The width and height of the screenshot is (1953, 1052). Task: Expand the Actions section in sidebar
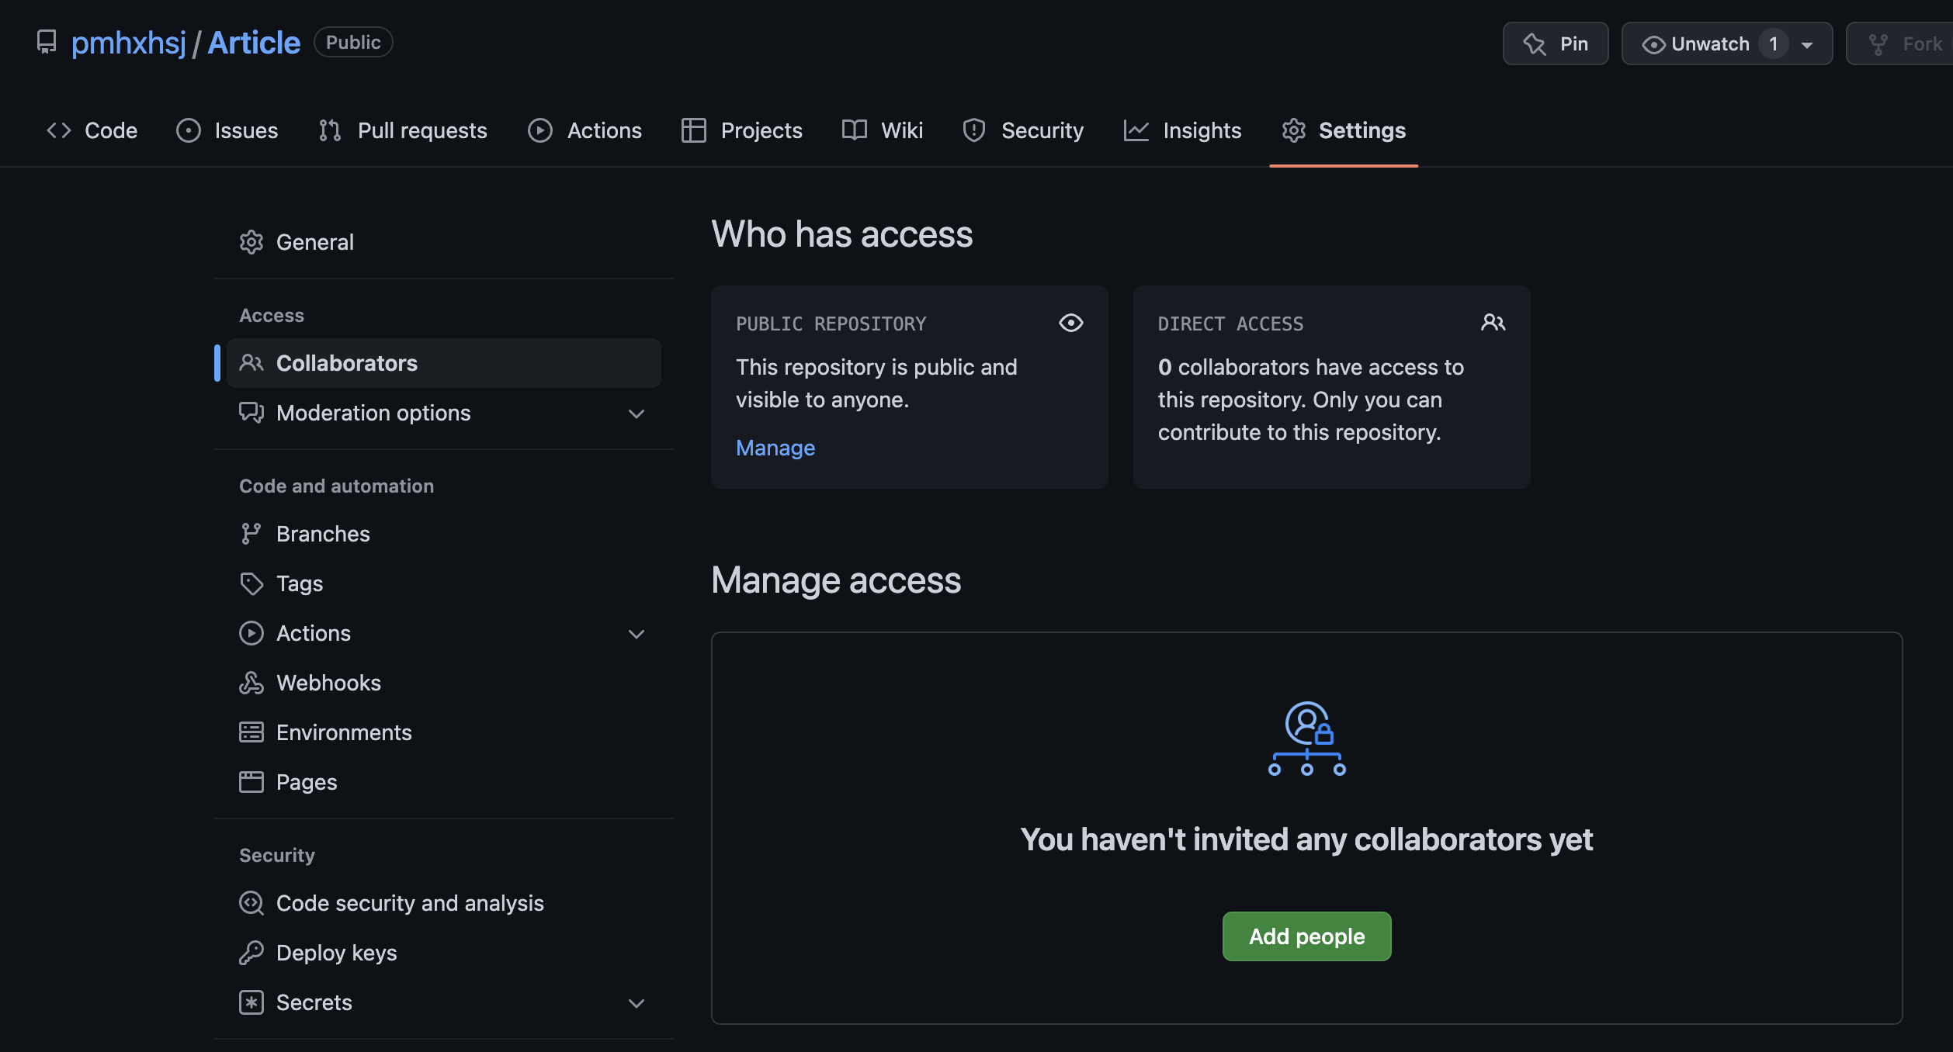[637, 634]
